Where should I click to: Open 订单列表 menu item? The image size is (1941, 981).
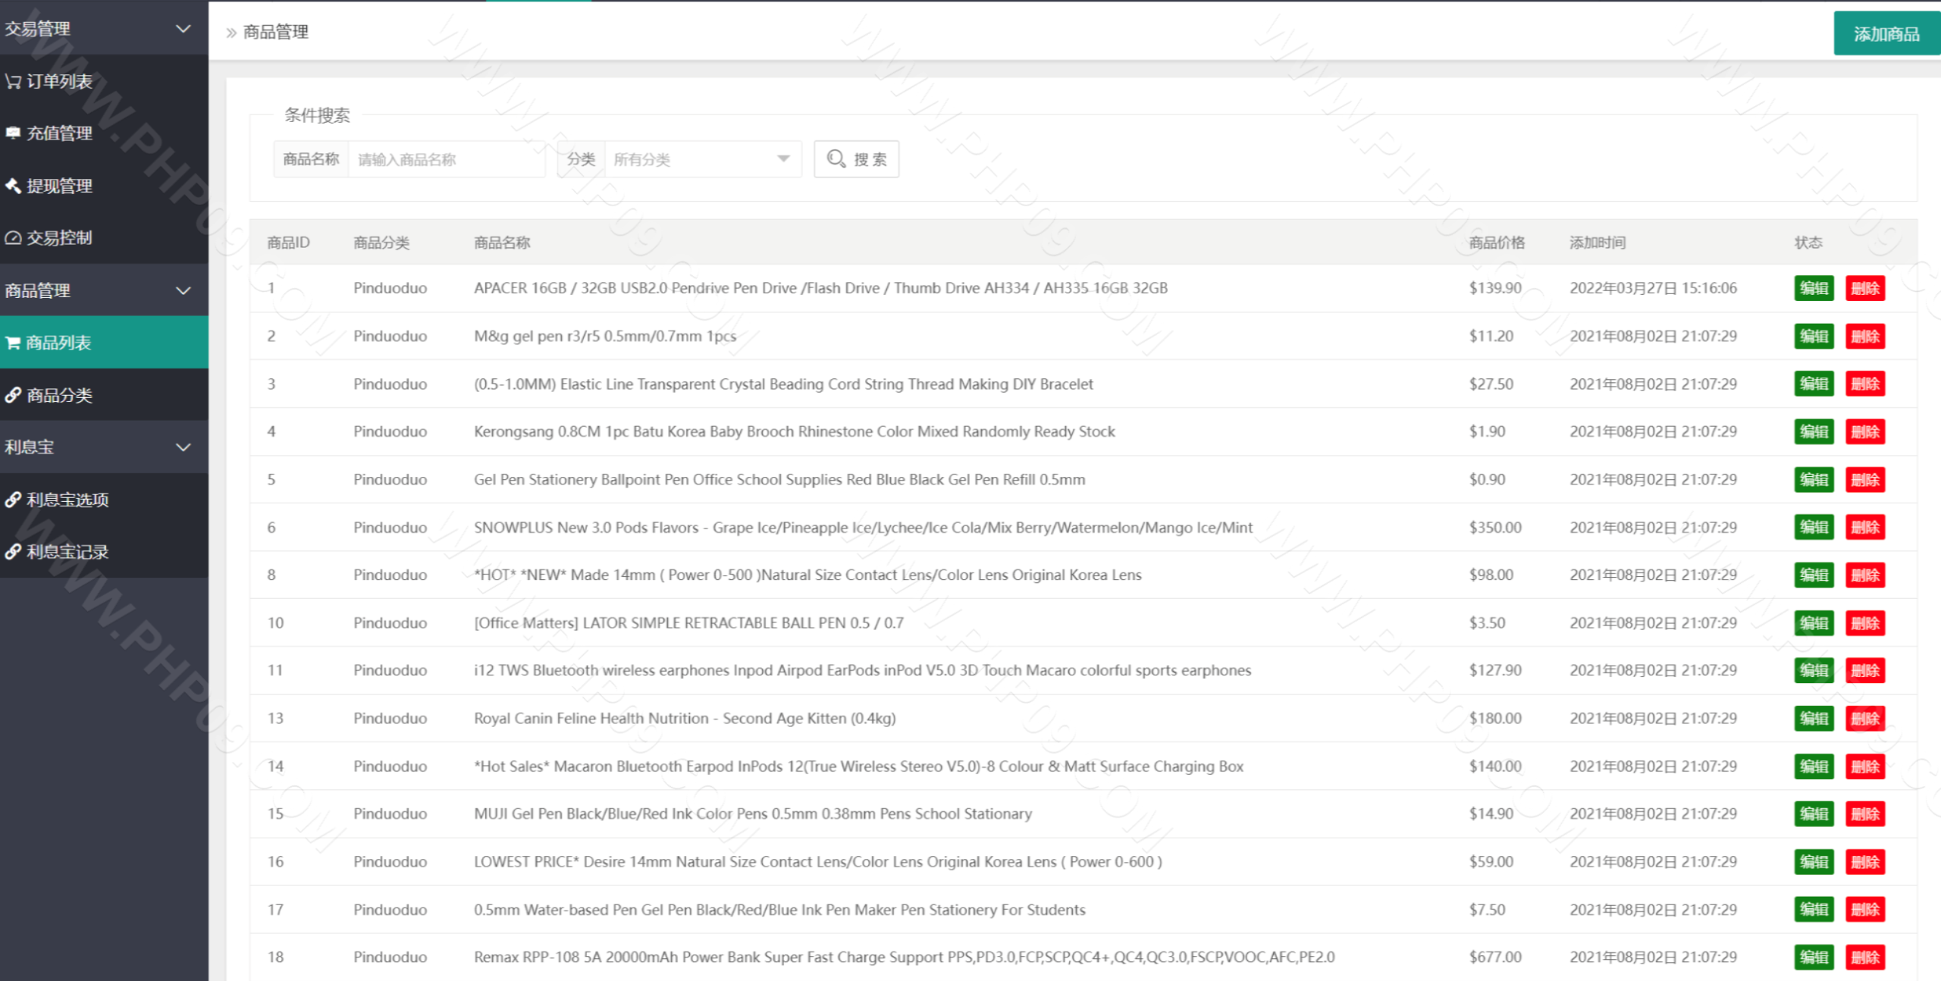click(x=59, y=81)
